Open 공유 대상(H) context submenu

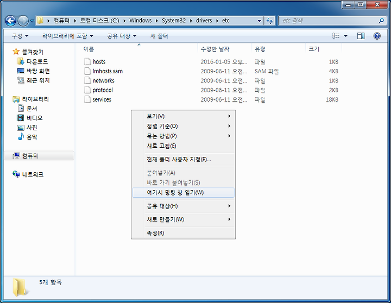click(184, 206)
